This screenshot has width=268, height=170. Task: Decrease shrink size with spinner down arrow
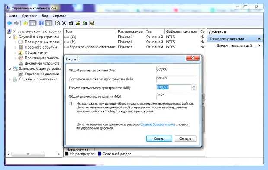194,90
